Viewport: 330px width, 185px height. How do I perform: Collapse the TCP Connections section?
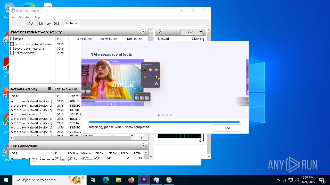click(x=143, y=146)
